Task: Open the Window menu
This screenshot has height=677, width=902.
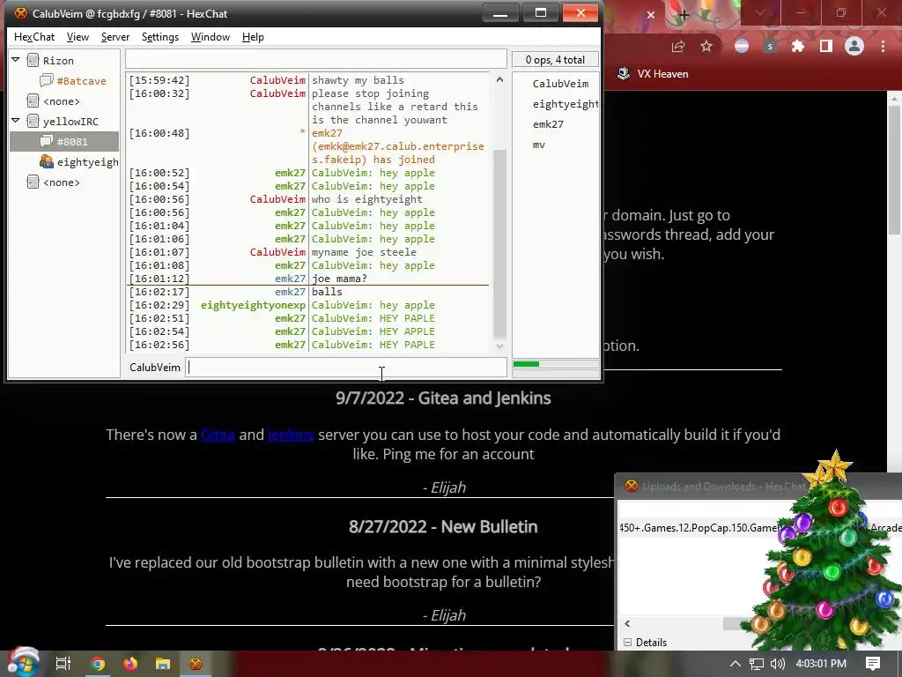Action: click(210, 37)
